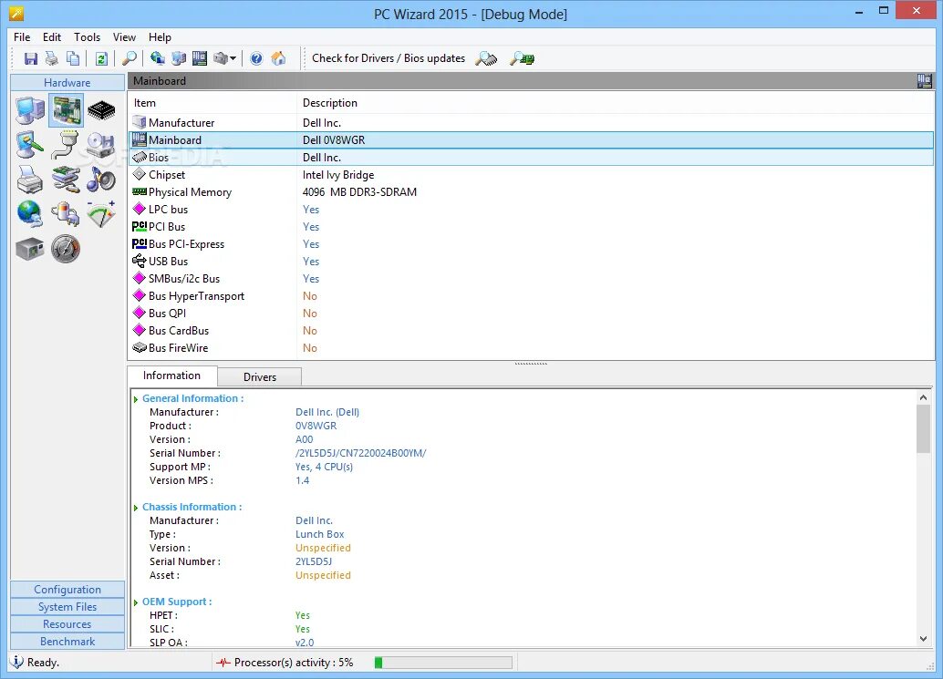This screenshot has width=943, height=679.
Task: Select the USB Bus row
Action: (532, 262)
